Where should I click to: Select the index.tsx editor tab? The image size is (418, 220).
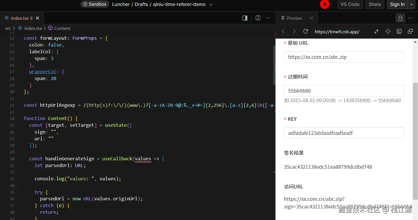tap(19, 18)
